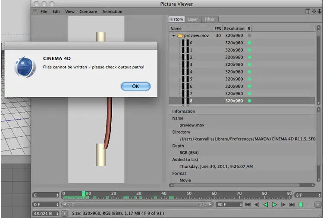Play the animation backwards

coord(266,205)
